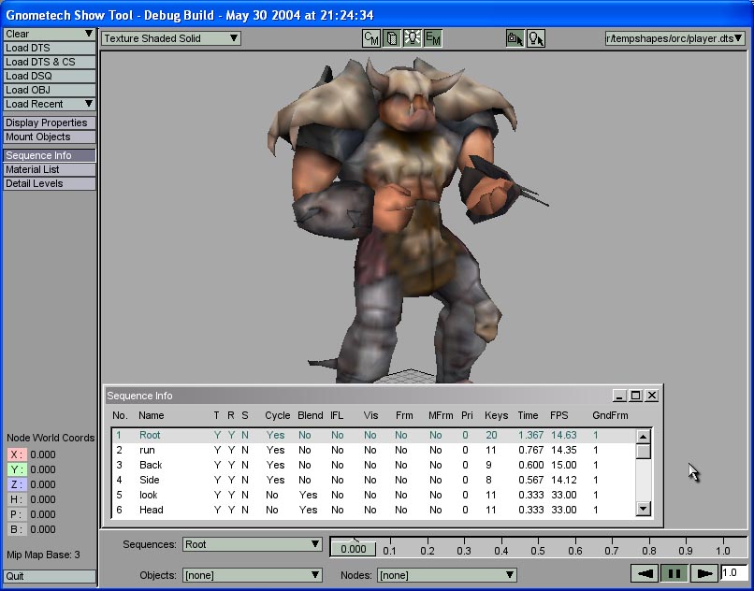Click the plain Load DTS button
Image resolution: width=754 pixels, height=591 pixels.
coord(50,48)
